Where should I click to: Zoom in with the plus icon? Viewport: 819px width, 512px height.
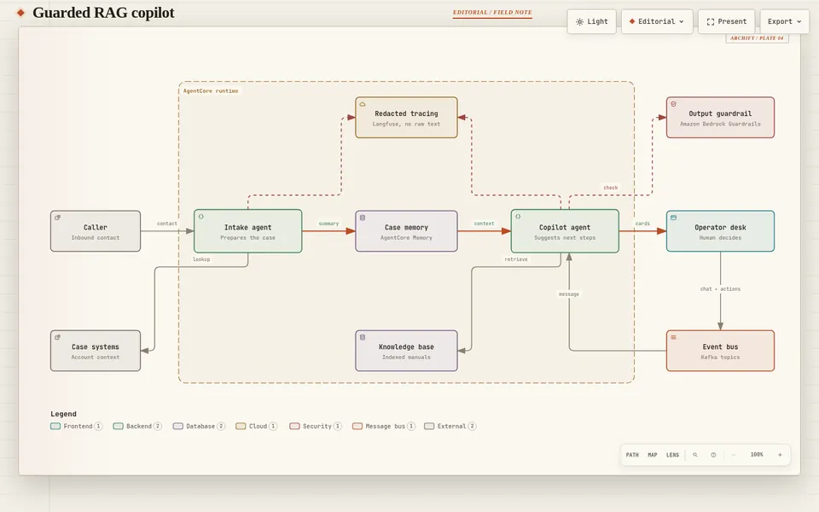point(780,455)
